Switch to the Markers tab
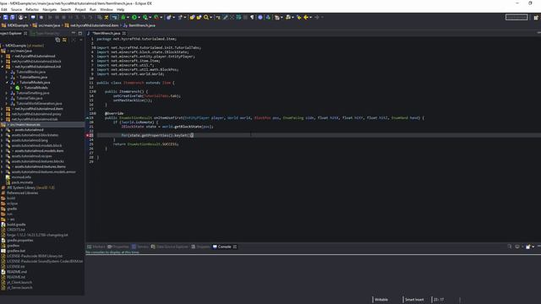The width and height of the screenshot is (541, 304). click(96, 247)
